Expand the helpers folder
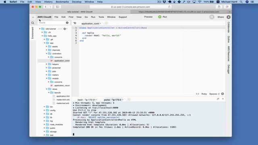 (x=47, y=64)
